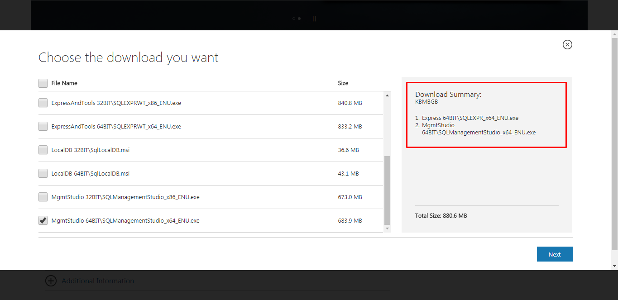Viewport: 618px width, 300px height.
Task: Click page scrollbar up arrow
Action: pyautogui.click(x=614, y=34)
